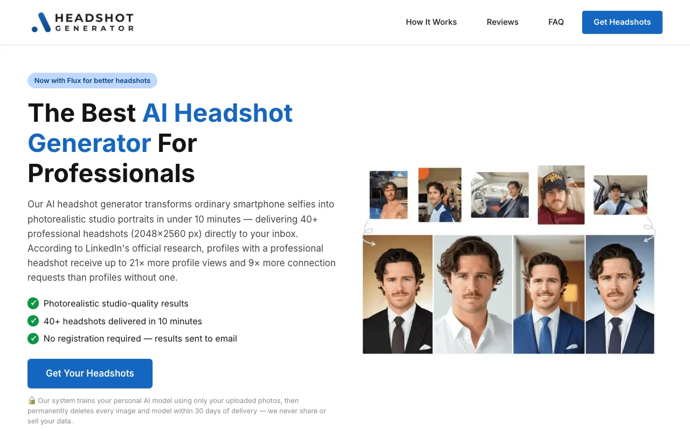The height and width of the screenshot is (431, 690).
Task: Click the green check beside No registration required
Action: coord(33,338)
